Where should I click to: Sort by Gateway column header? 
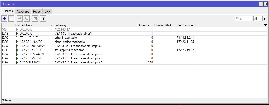tap(95, 25)
